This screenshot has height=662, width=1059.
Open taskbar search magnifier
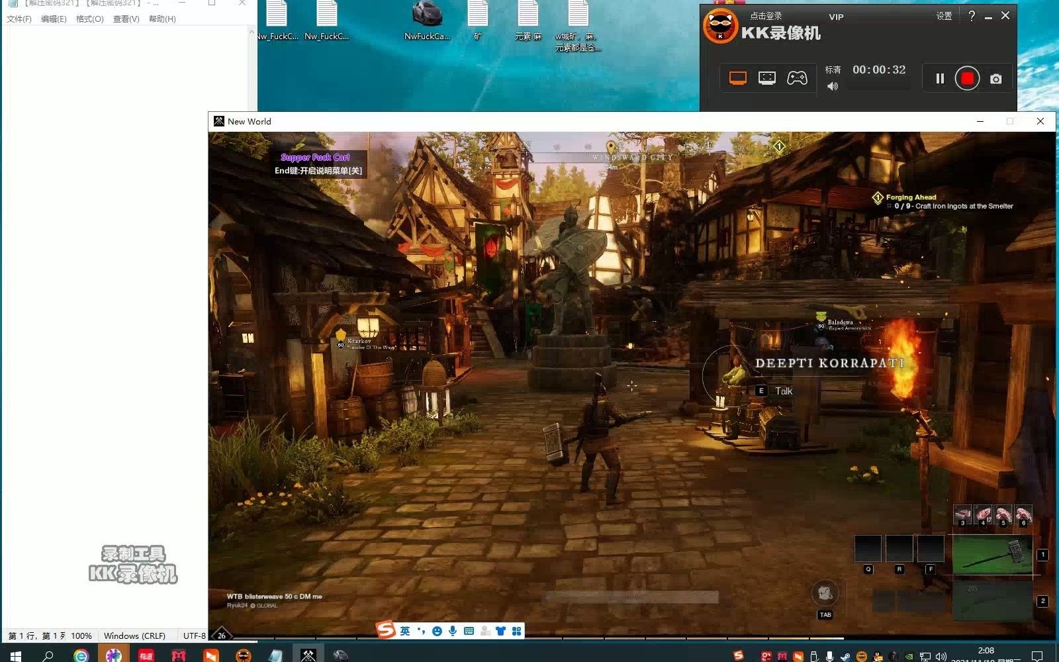click(x=48, y=655)
